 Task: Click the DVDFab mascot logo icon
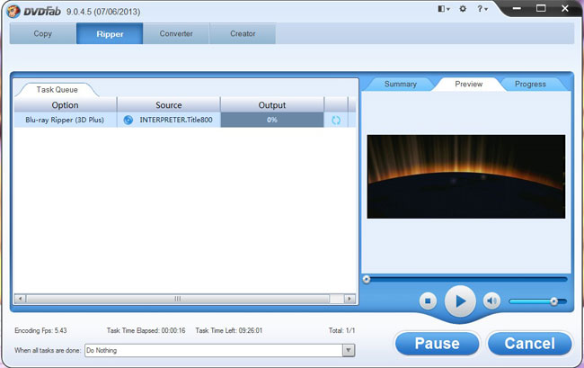tap(13, 11)
